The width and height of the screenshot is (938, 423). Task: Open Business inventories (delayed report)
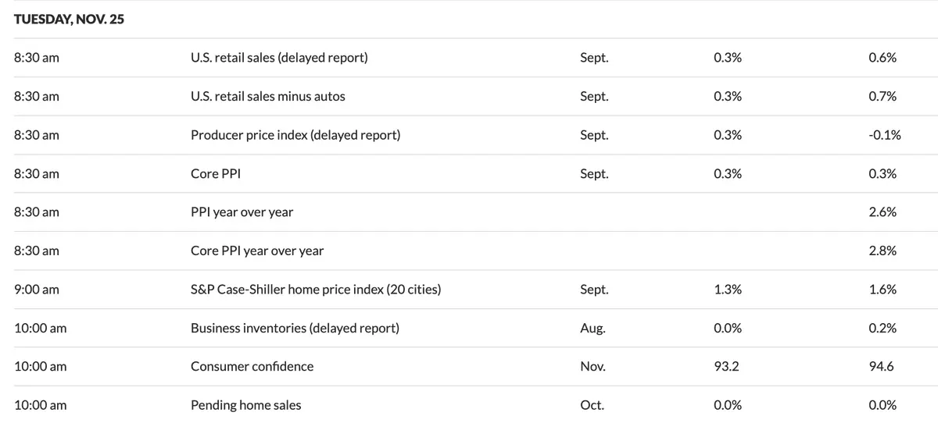click(295, 329)
